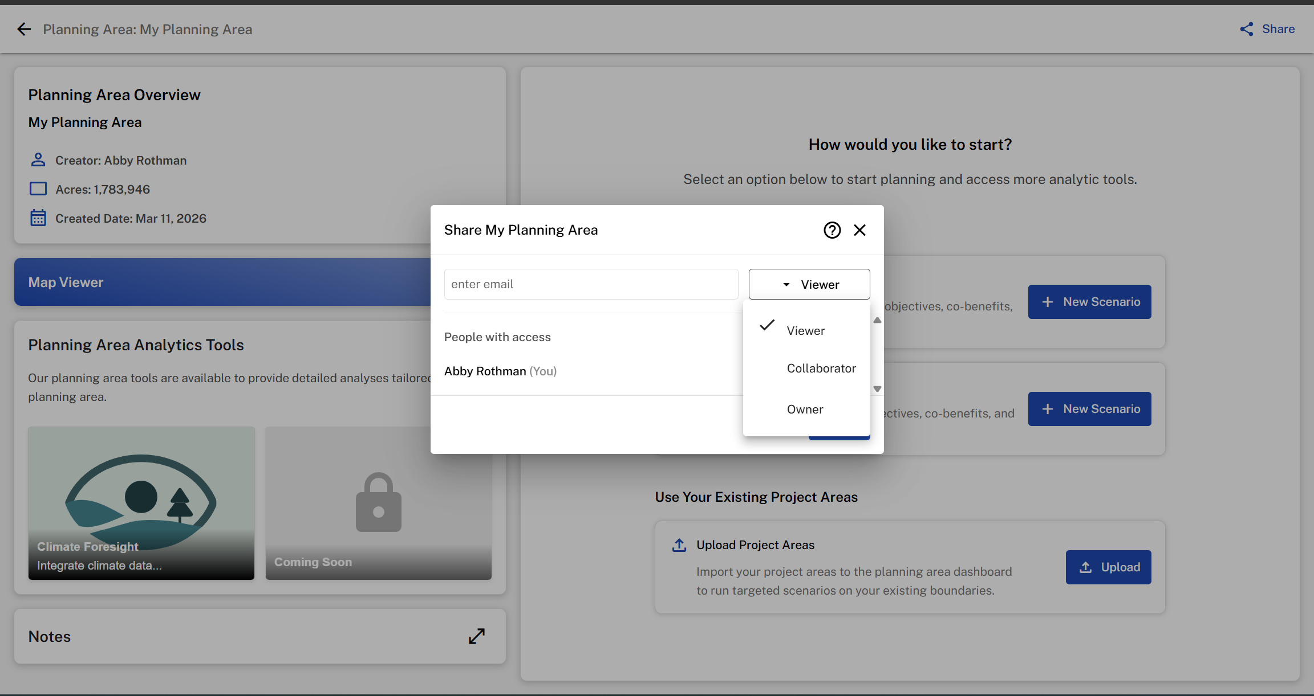Click the upper New Scenario button
This screenshot has height=696, width=1314.
click(x=1089, y=302)
